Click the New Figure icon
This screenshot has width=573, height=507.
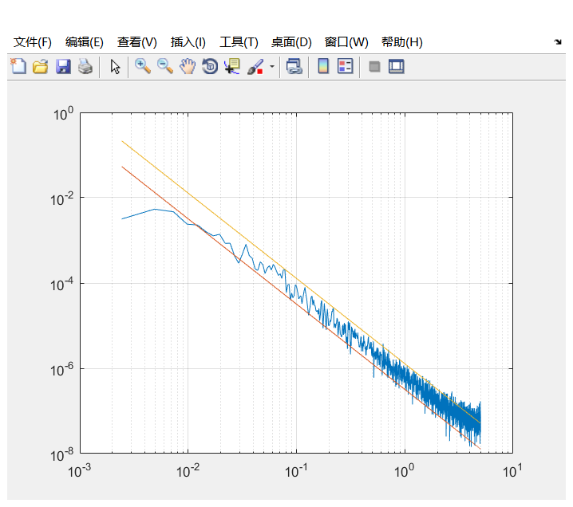pos(18,67)
